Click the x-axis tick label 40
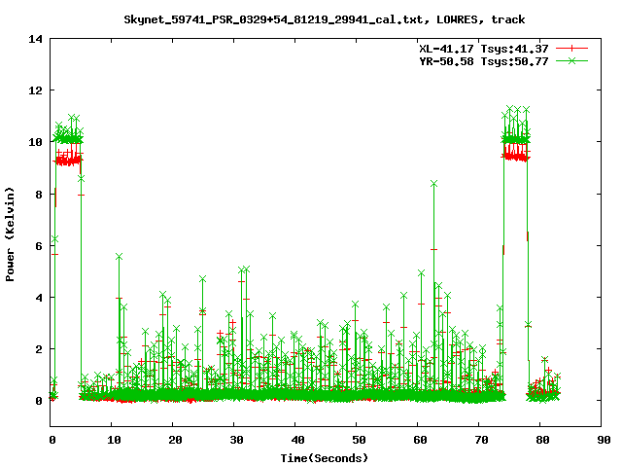622x467 pixels. tap(297, 440)
